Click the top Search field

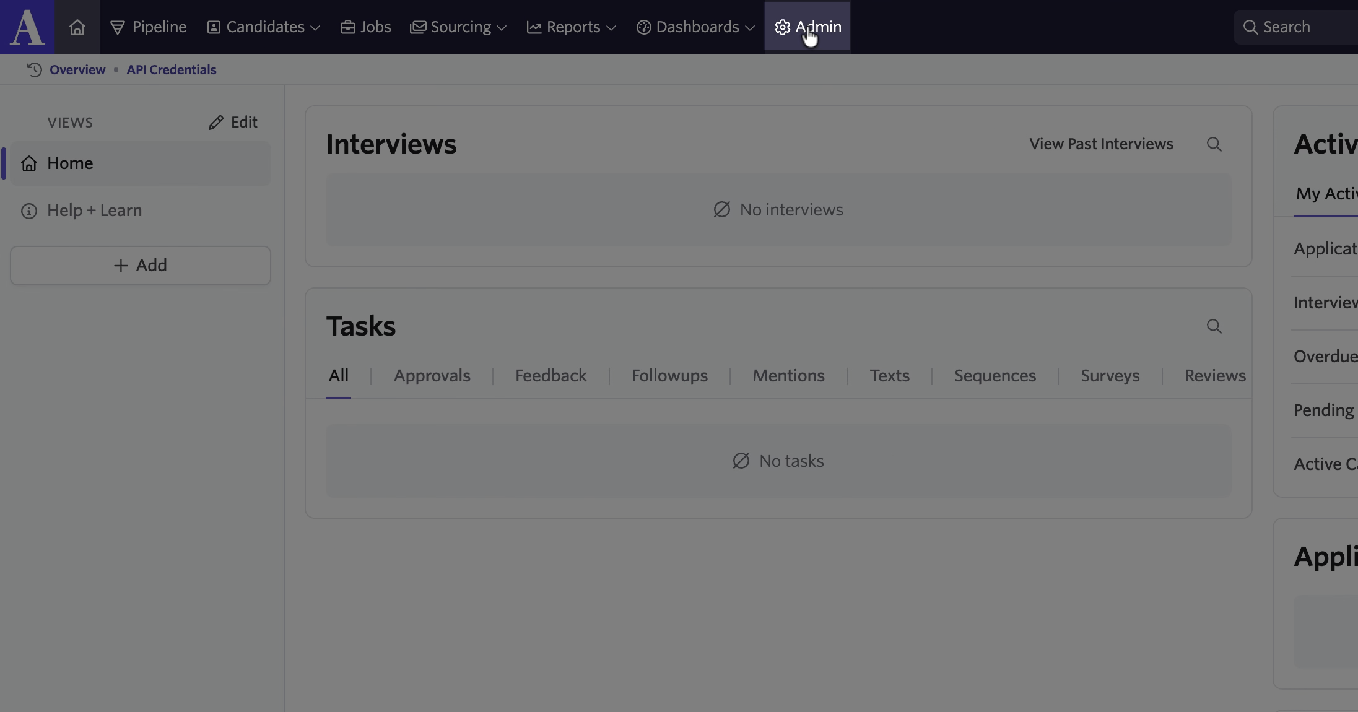click(1295, 27)
